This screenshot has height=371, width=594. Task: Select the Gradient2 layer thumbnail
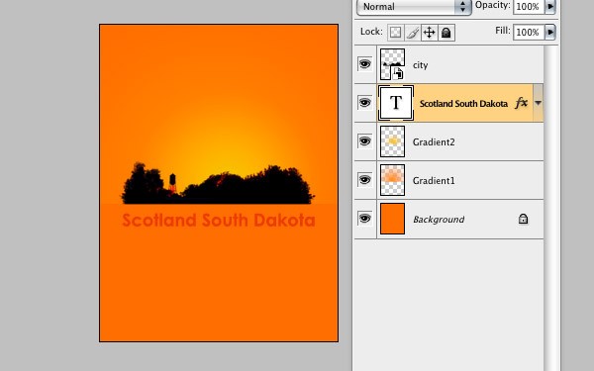392,141
